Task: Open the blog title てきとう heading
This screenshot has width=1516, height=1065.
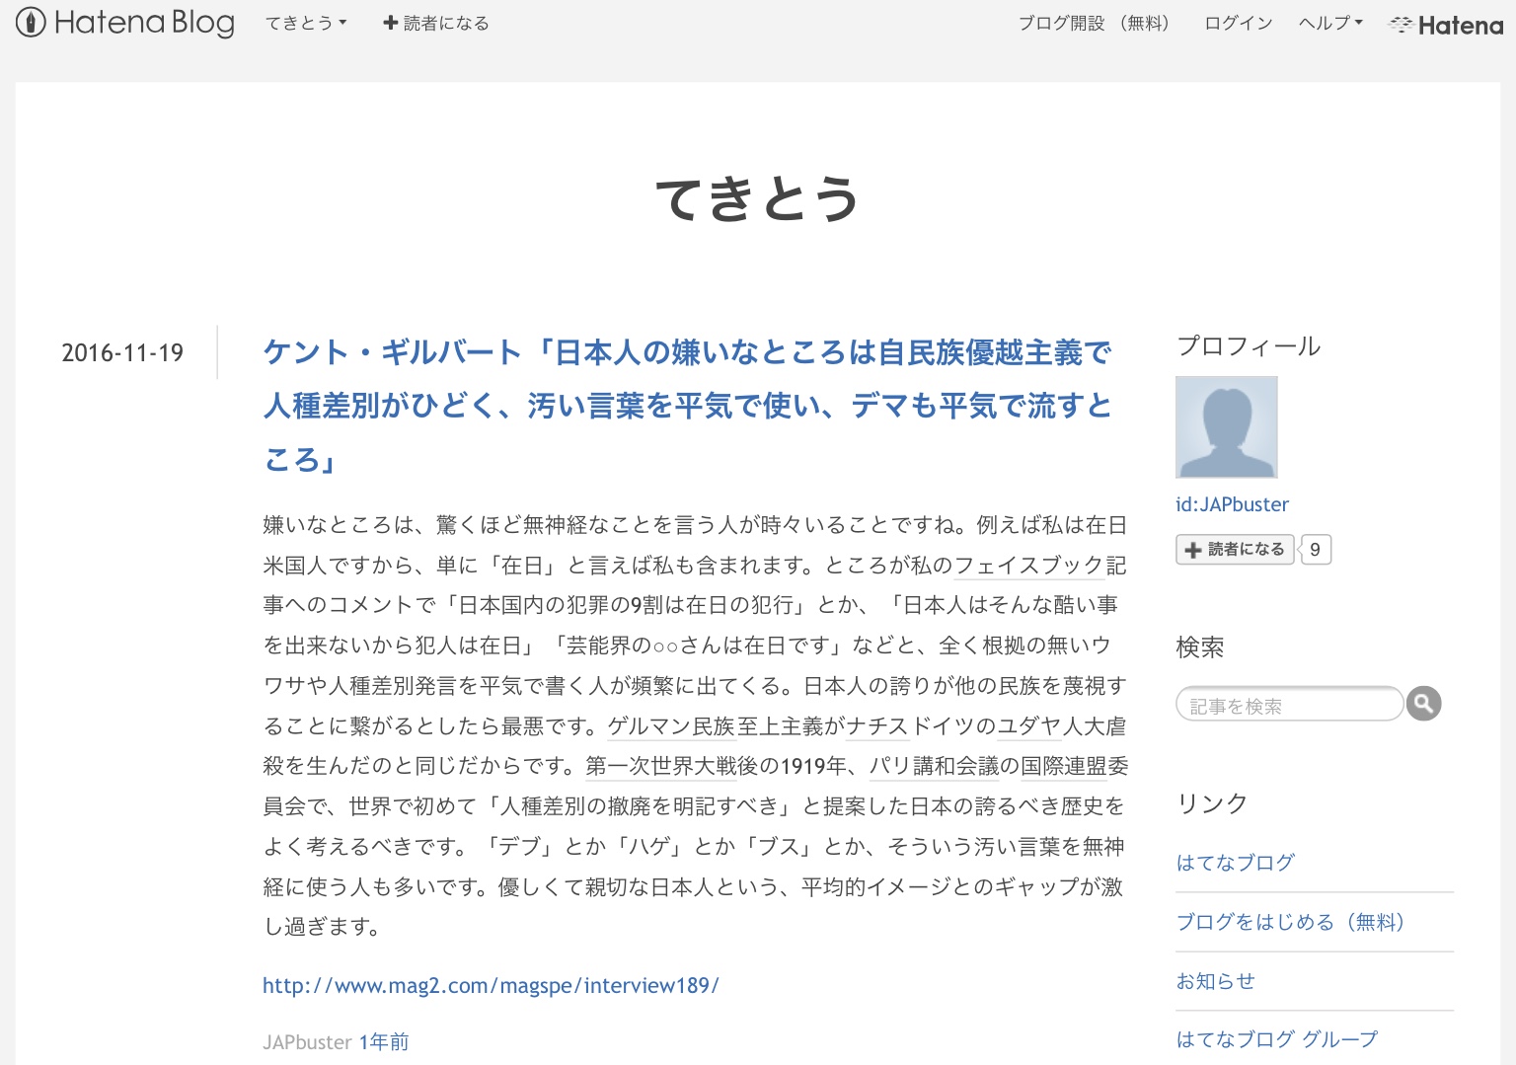Action: point(757,198)
